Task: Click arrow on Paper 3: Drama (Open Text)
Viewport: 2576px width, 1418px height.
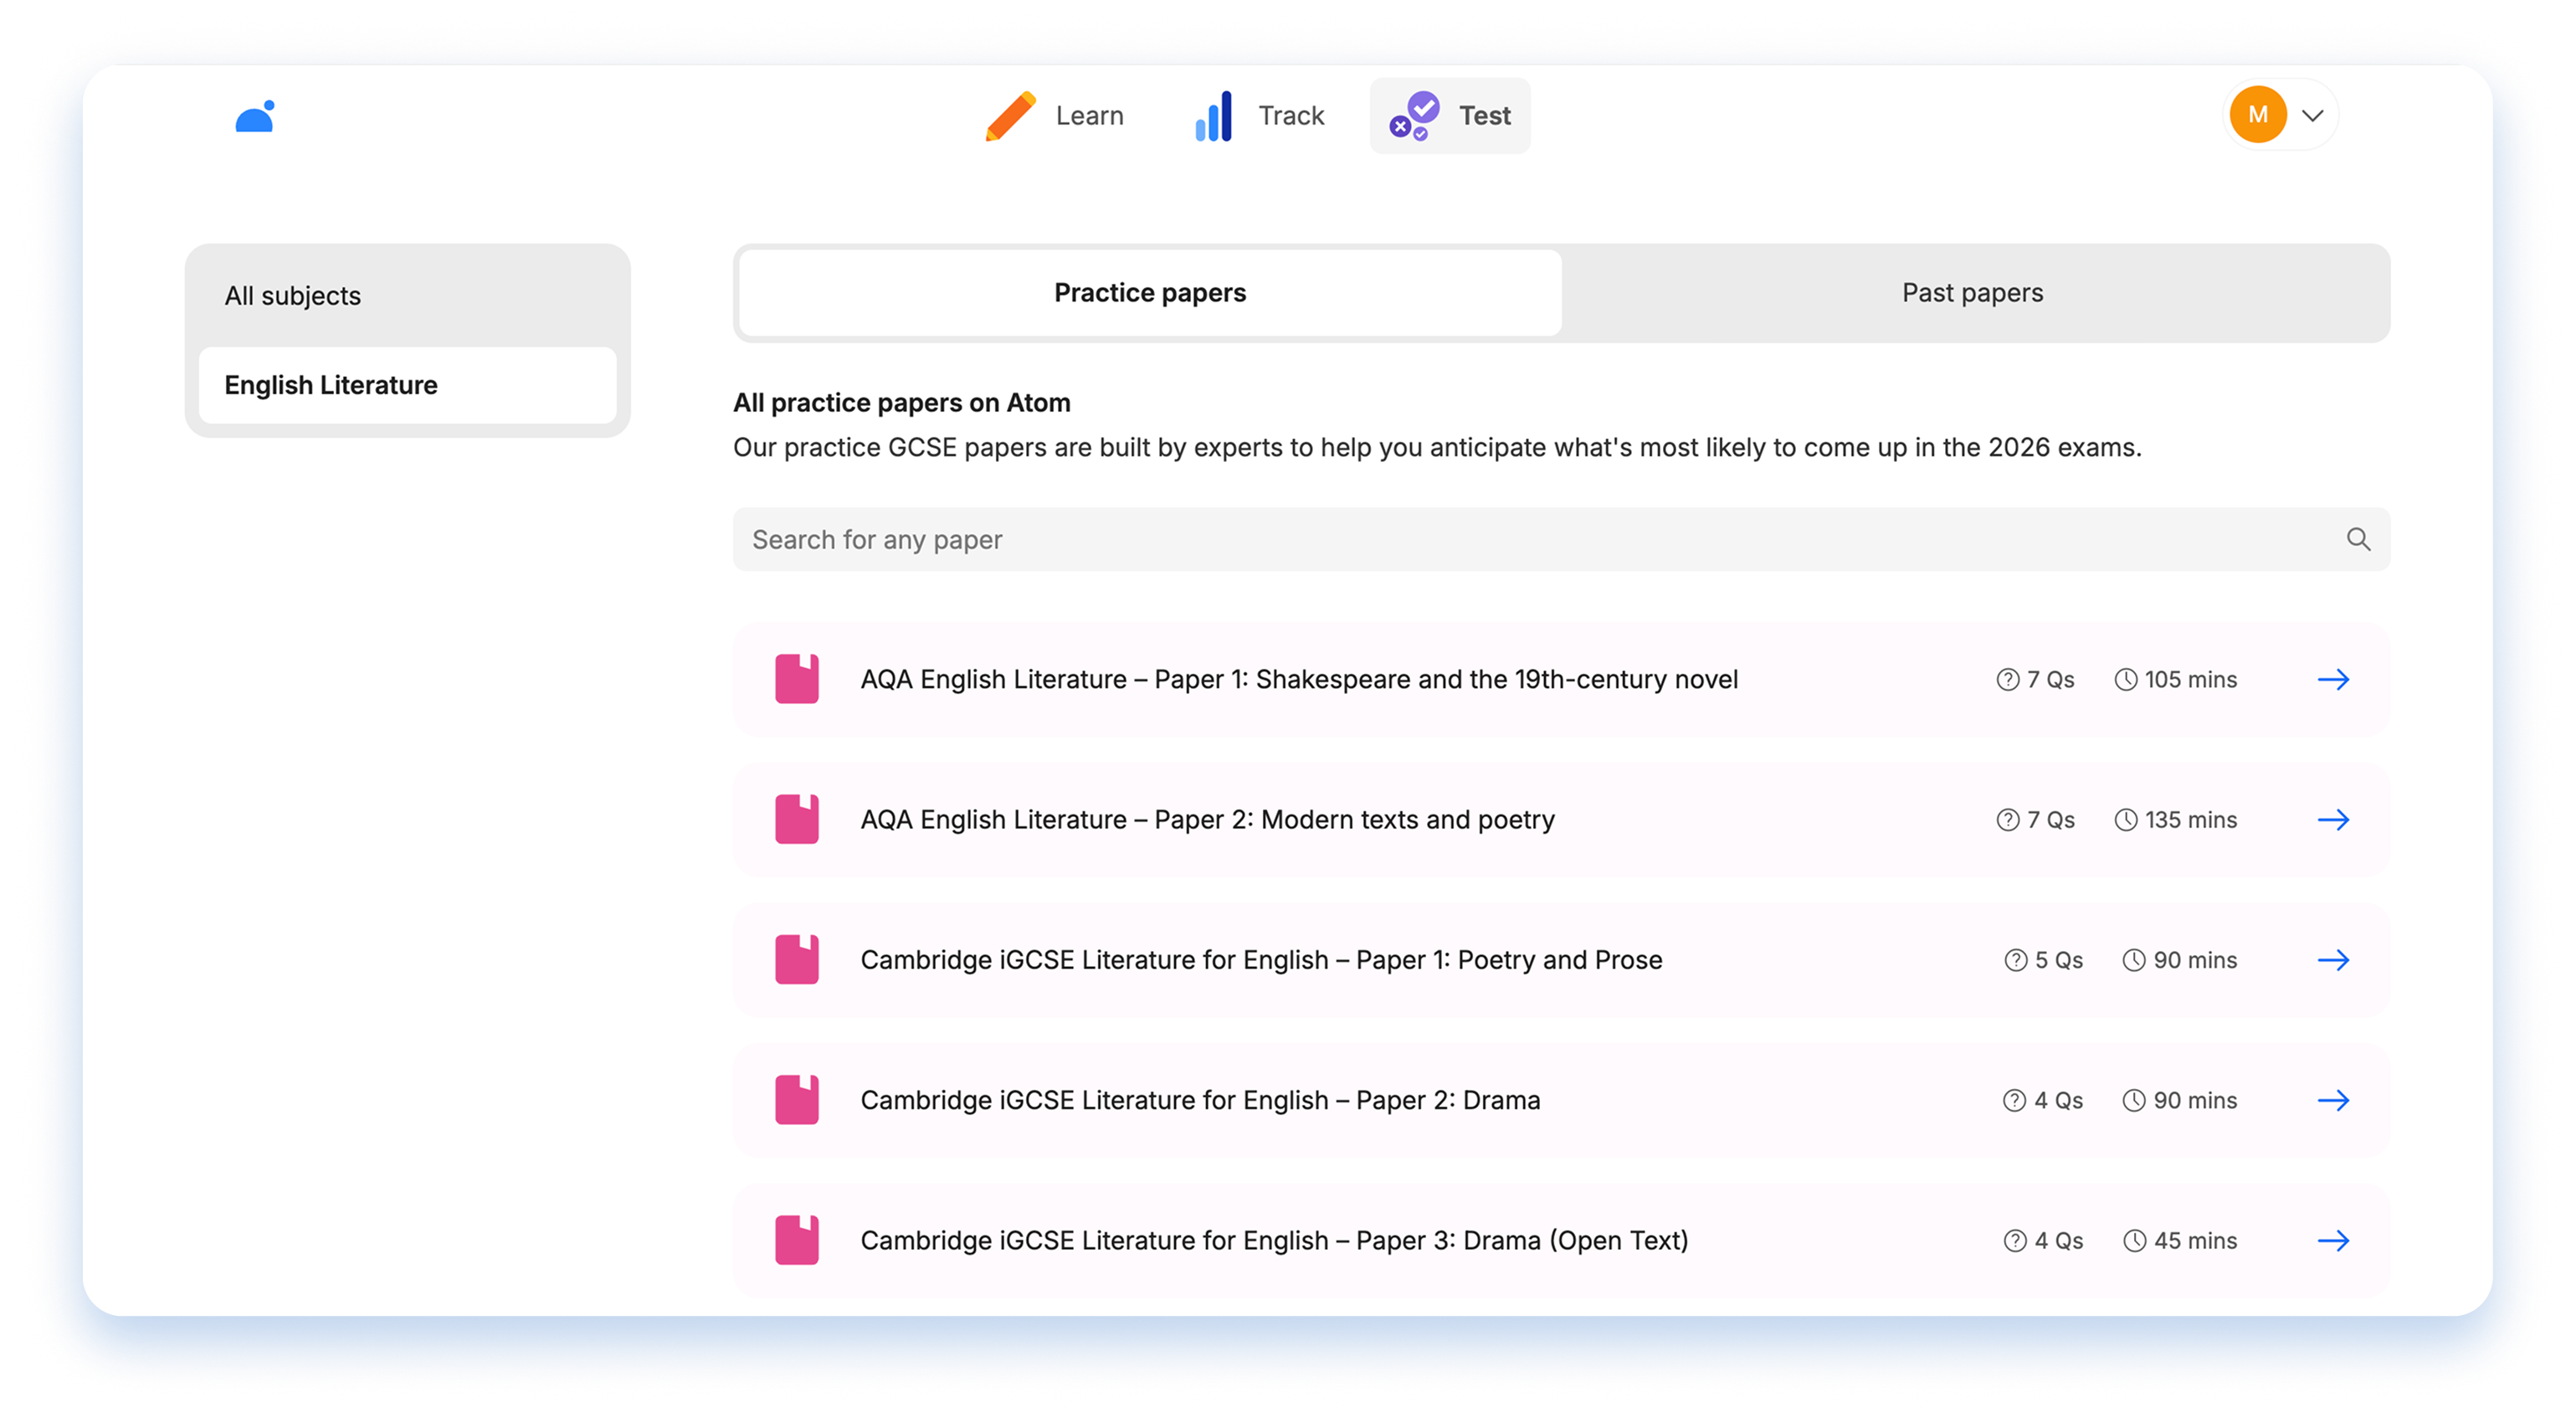Action: (2333, 1241)
